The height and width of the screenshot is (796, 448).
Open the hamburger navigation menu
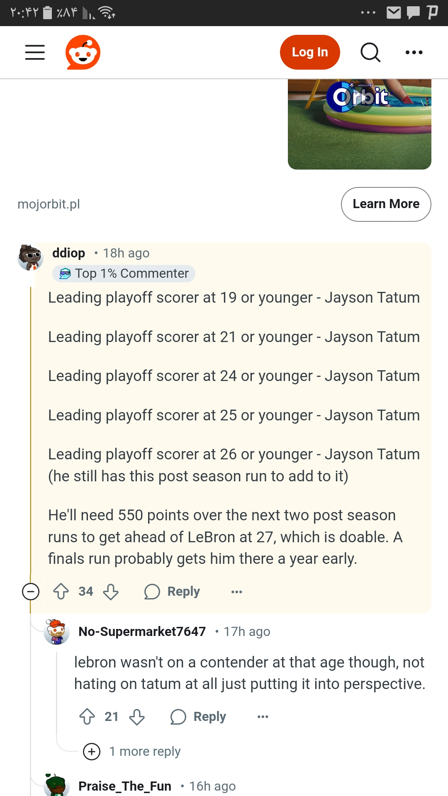(35, 52)
